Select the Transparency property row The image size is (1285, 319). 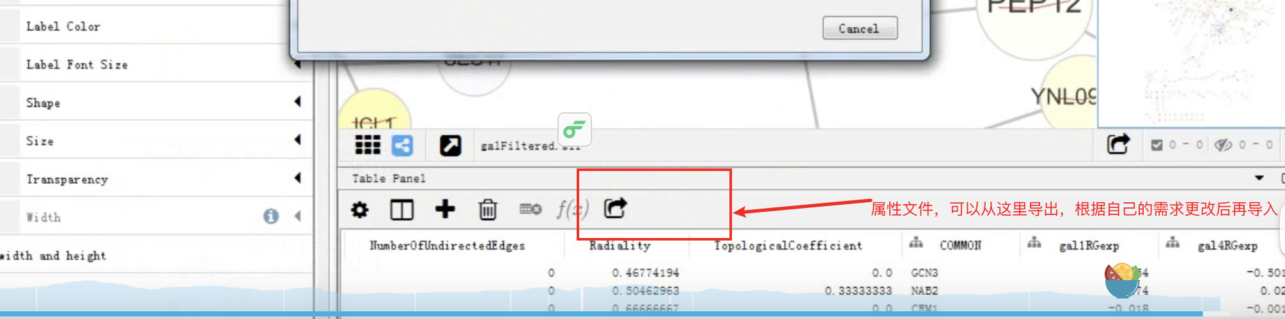[157, 179]
